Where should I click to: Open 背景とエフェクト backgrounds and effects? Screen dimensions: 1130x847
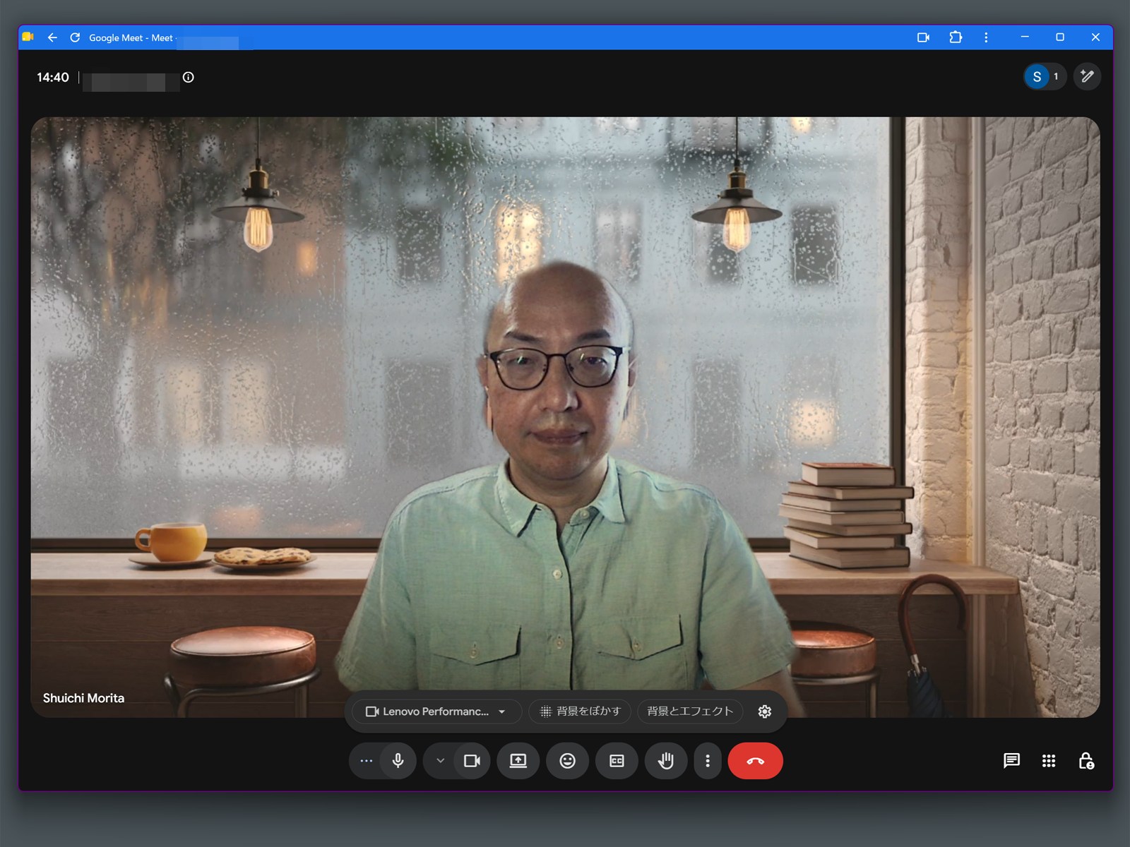[x=690, y=711]
